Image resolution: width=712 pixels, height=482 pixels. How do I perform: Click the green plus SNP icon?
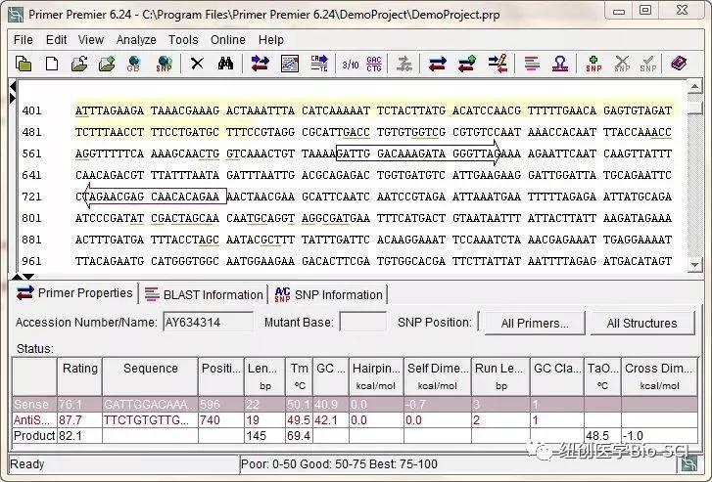pyautogui.click(x=593, y=65)
